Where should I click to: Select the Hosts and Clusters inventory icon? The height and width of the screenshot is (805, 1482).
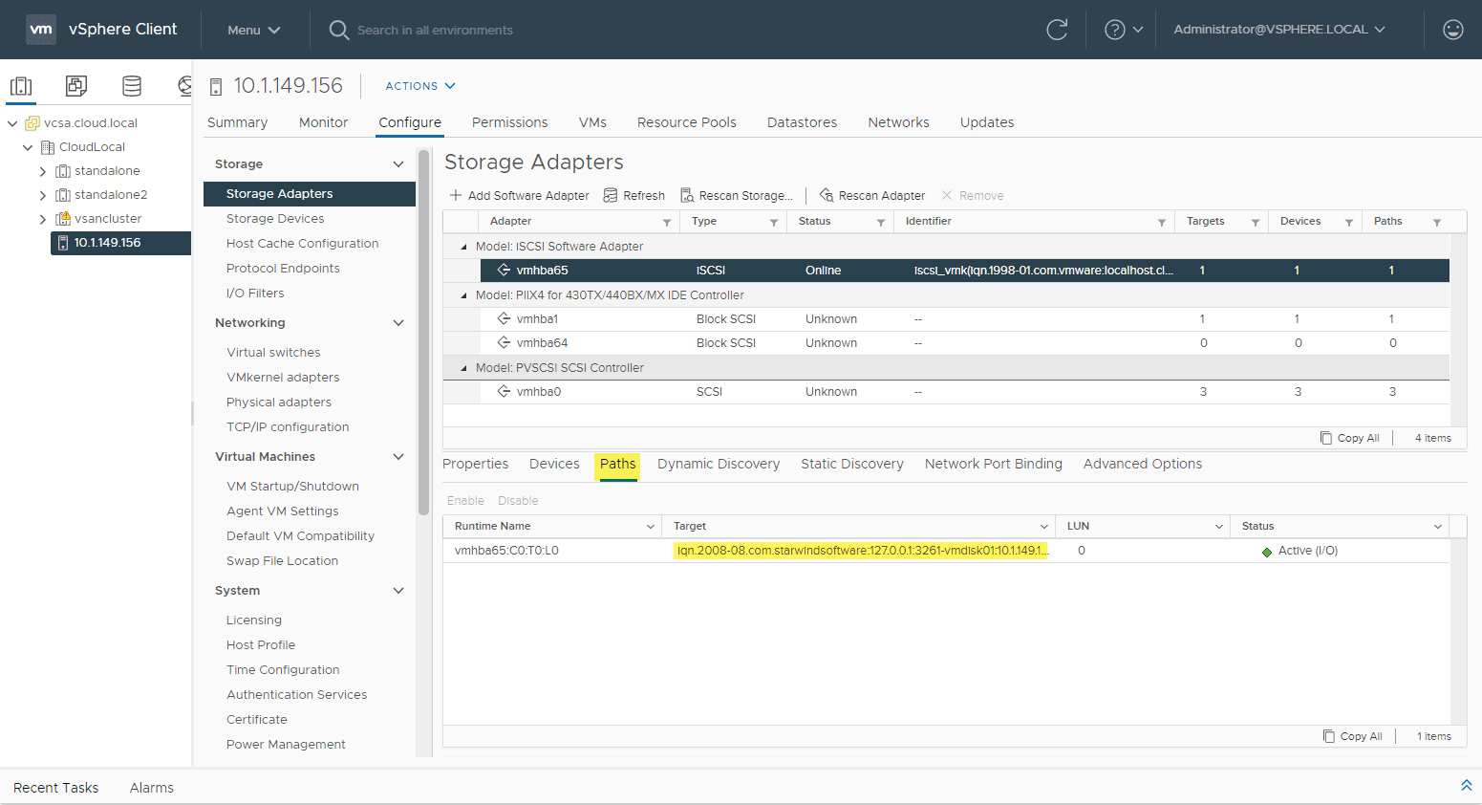pos(21,86)
